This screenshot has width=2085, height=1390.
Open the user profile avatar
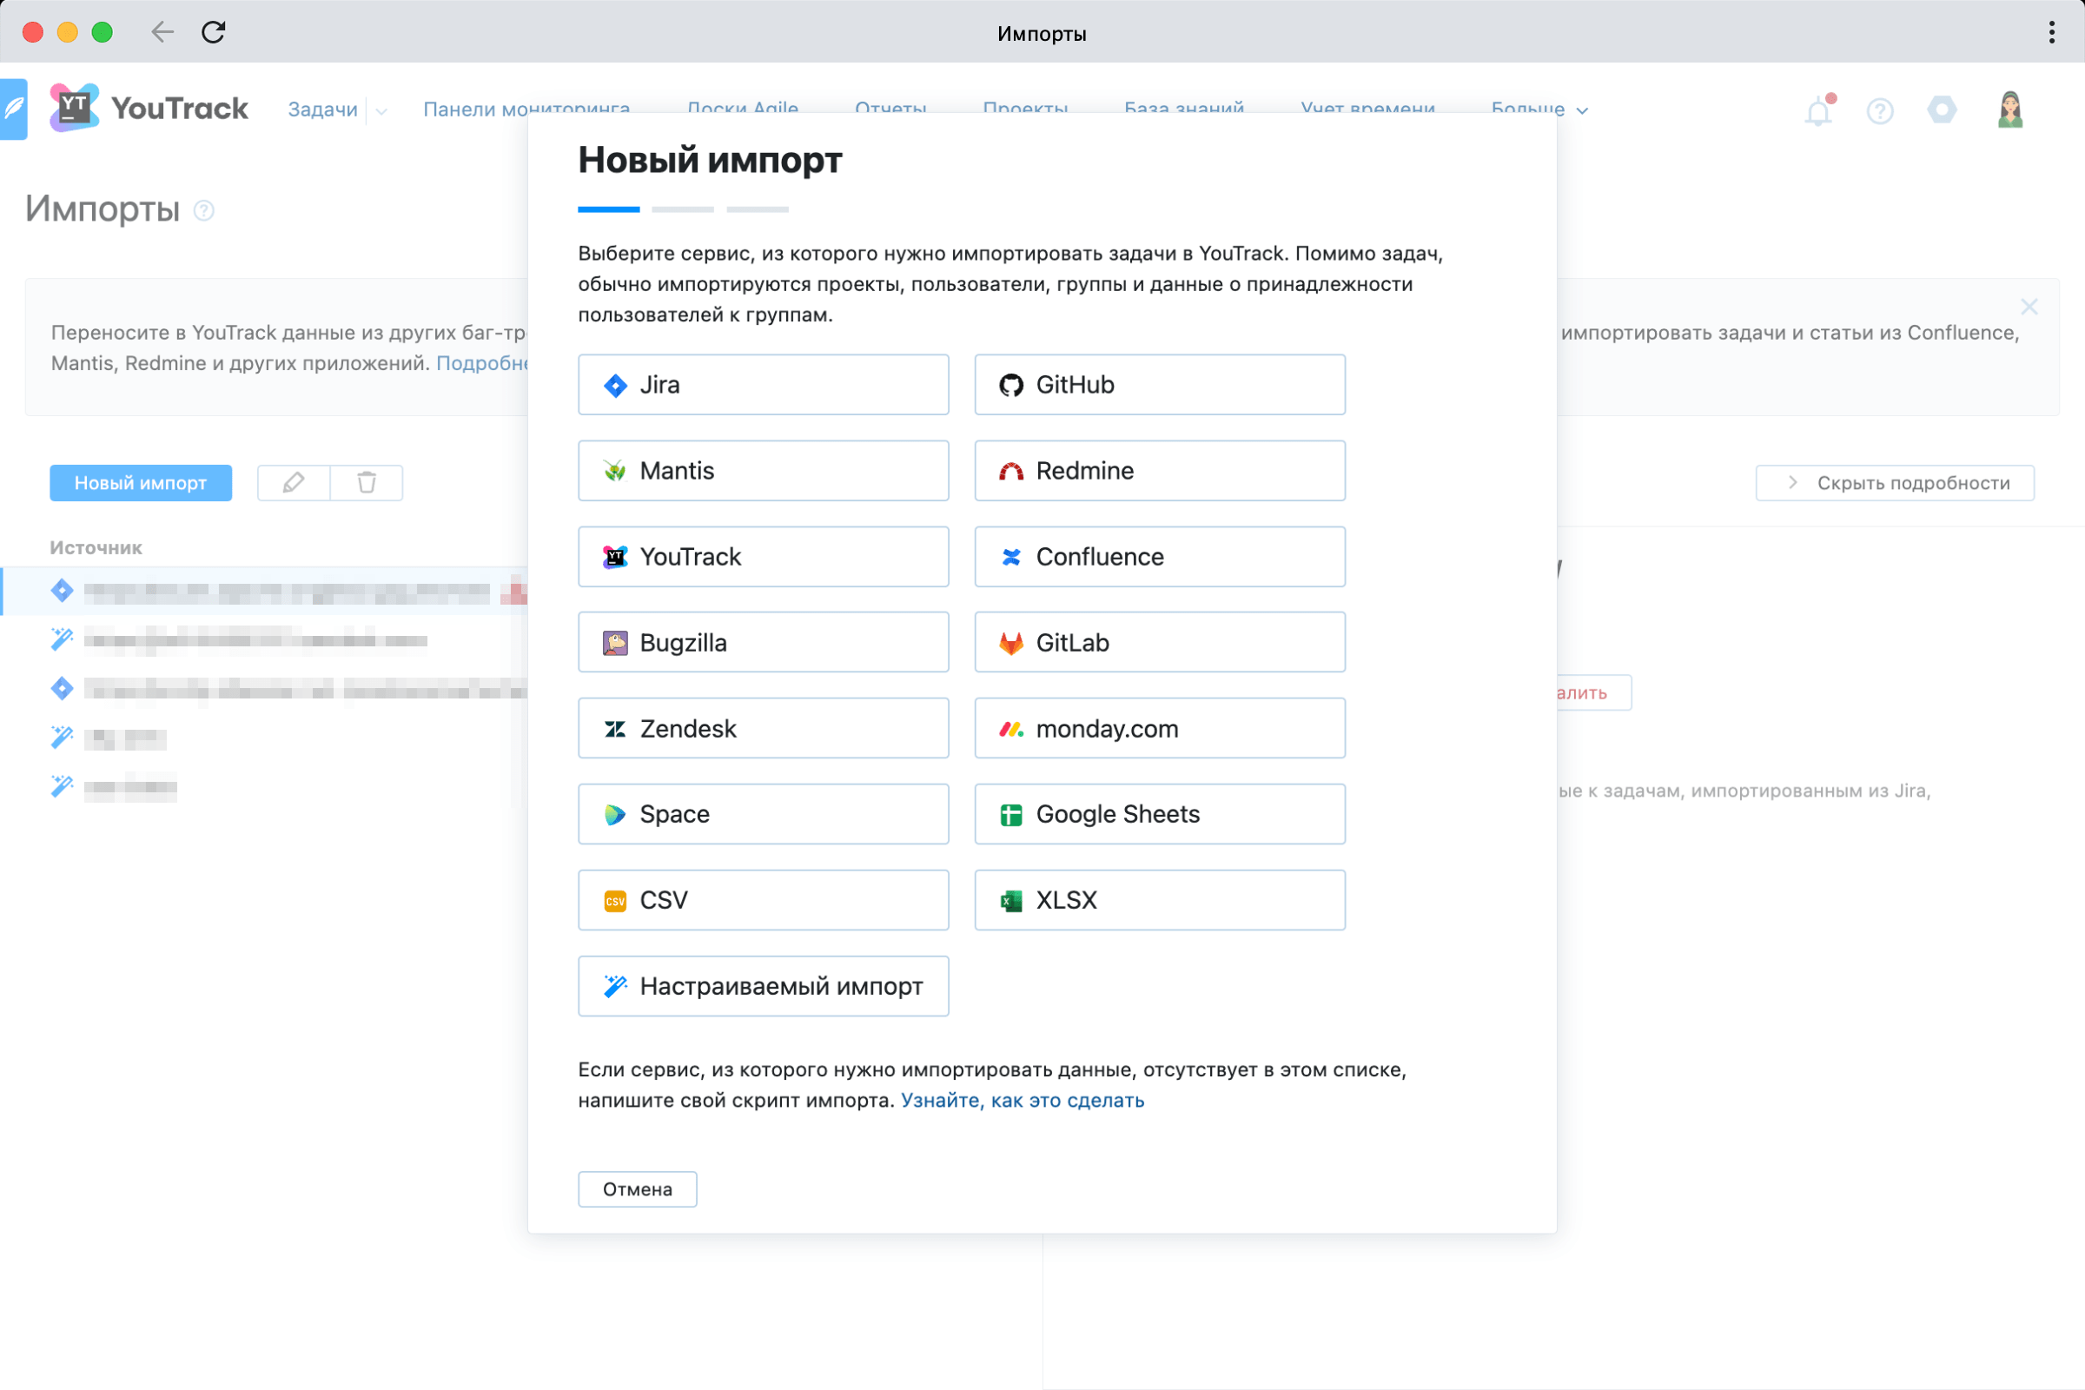pyautogui.click(x=2009, y=110)
